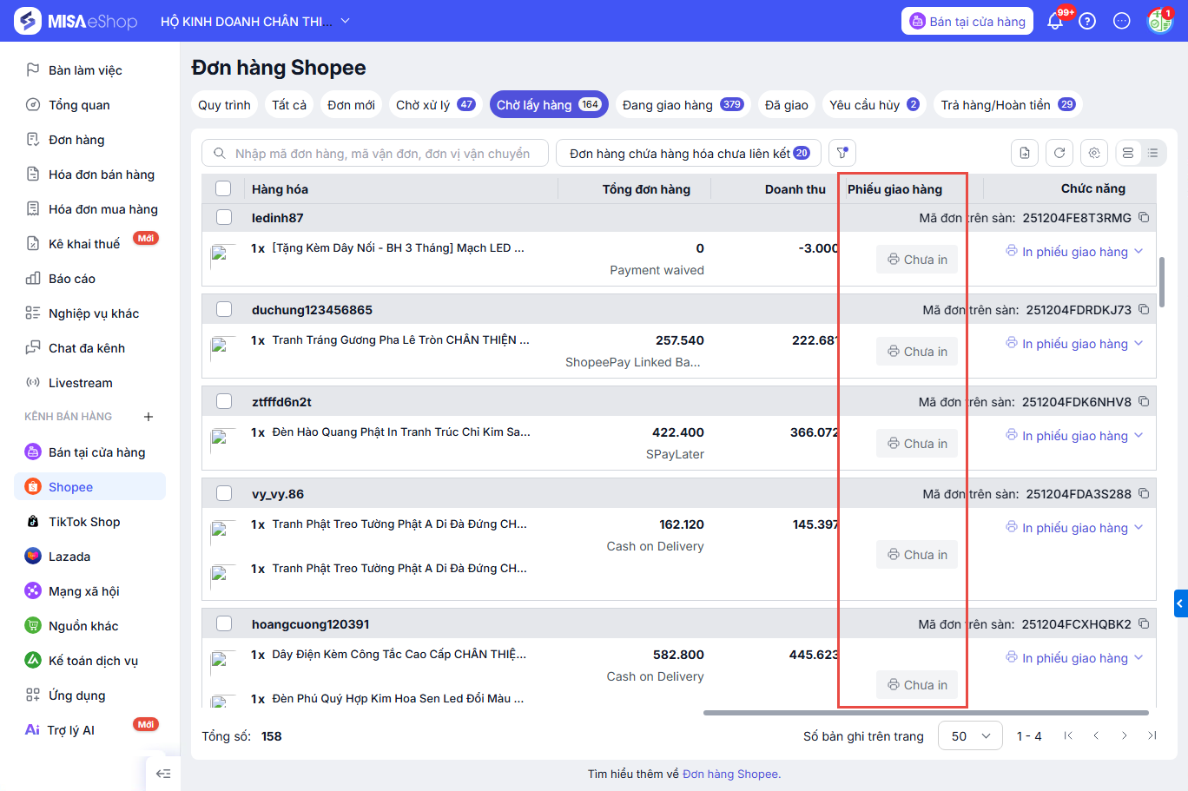This screenshot has height=791, width=1188.
Task: Go to the previous page
Action: [1096, 735]
